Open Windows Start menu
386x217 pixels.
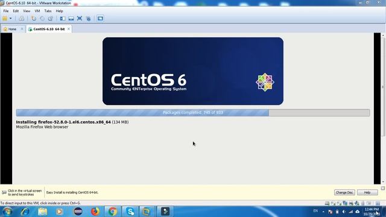(7, 212)
